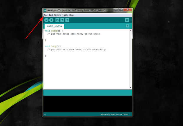The height and width of the screenshot is (126, 183).
Task: Open the Tools menu
Action: point(65,15)
